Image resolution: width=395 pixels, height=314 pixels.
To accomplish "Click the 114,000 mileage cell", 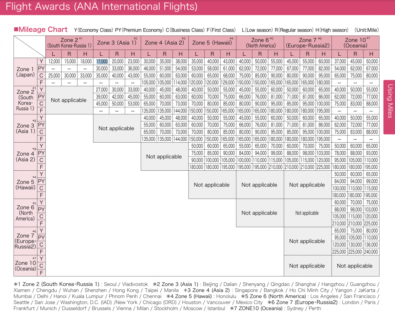I will pyautogui.click(x=181, y=83).
